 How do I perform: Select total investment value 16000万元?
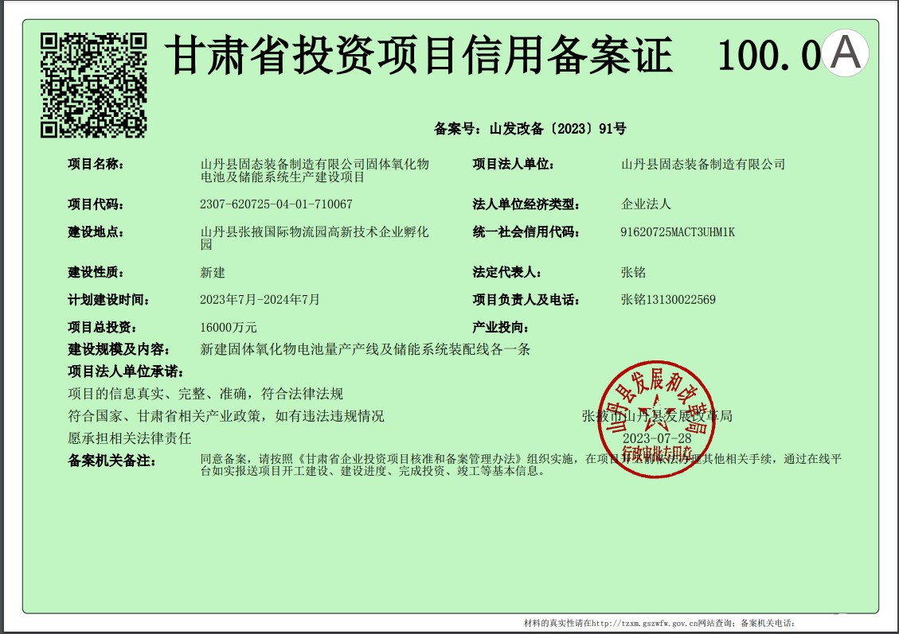coord(229,328)
